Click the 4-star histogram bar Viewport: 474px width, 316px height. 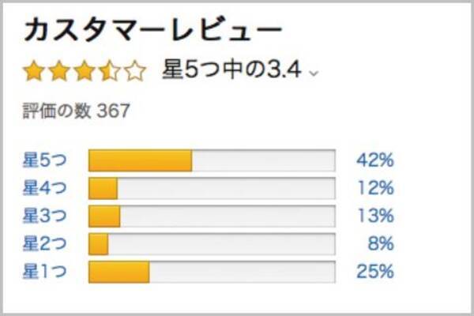click(212, 188)
